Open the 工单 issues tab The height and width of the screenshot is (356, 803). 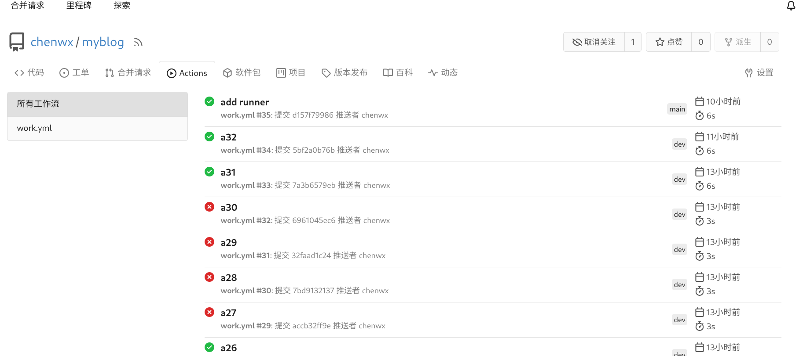74,73
